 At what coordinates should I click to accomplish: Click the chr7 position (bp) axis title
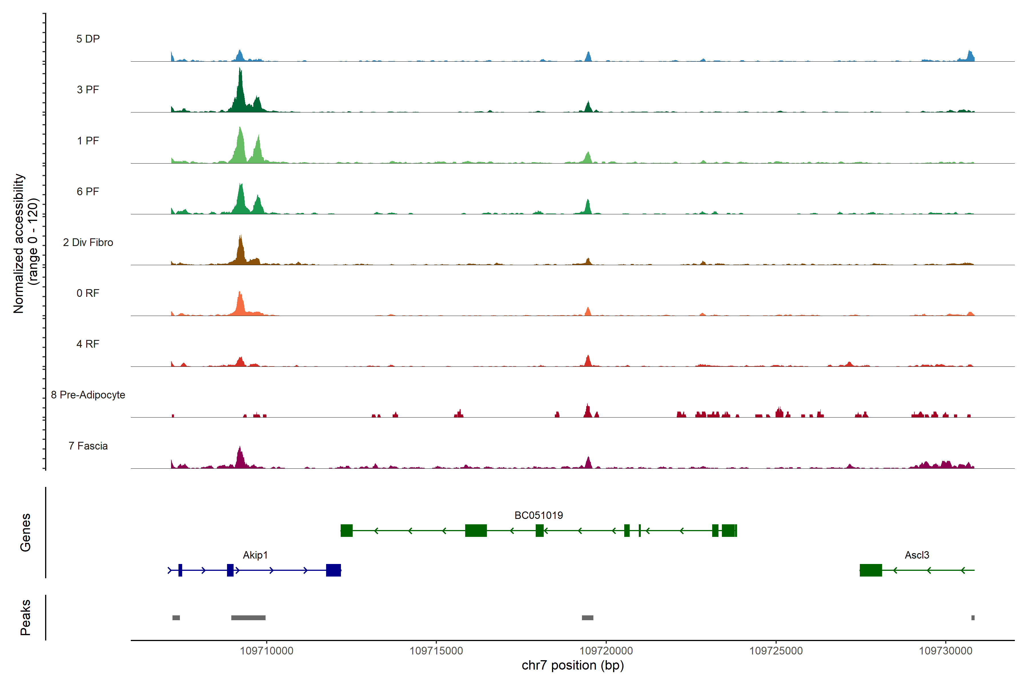coord(573,665)
